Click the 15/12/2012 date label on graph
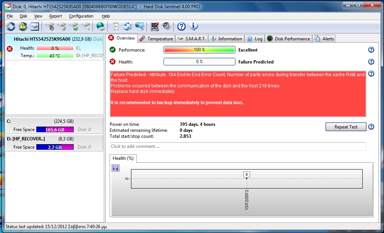Screen dimensions: 384x233 [x=247, y=200]
